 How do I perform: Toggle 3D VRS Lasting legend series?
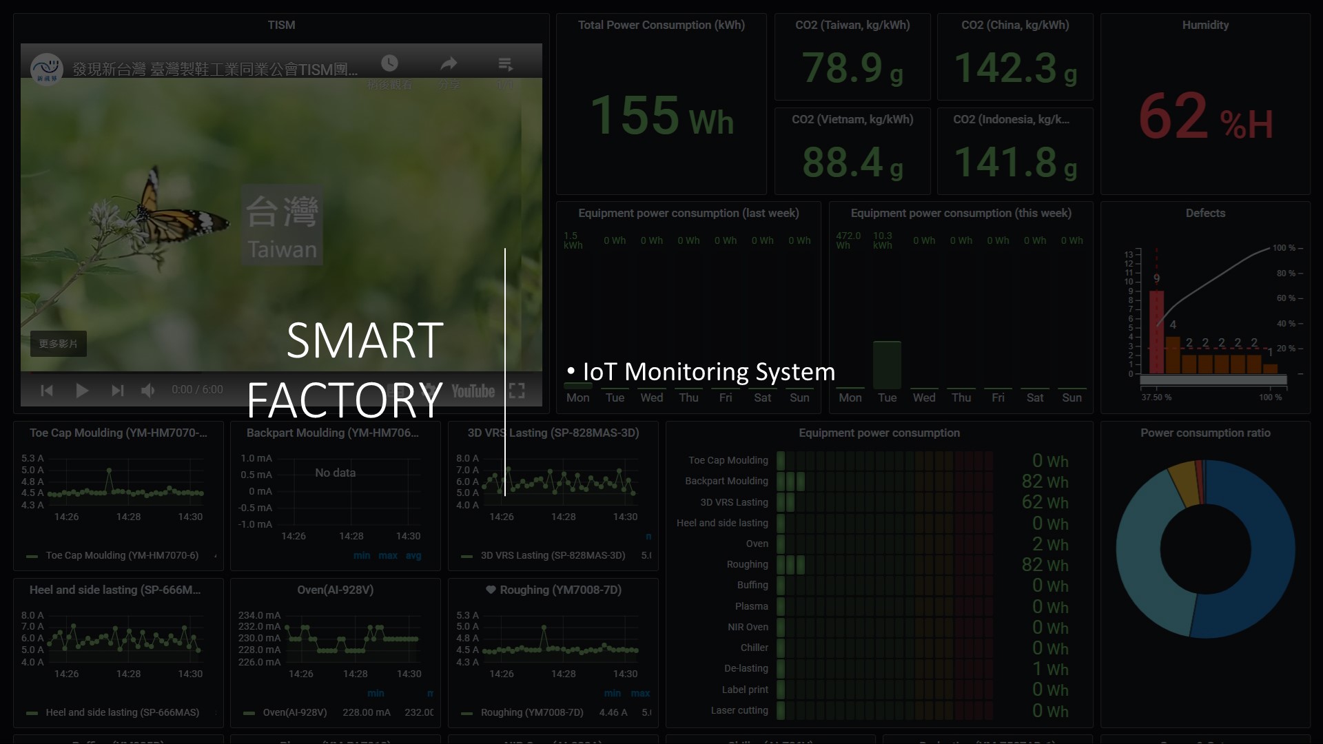[553, 555]
